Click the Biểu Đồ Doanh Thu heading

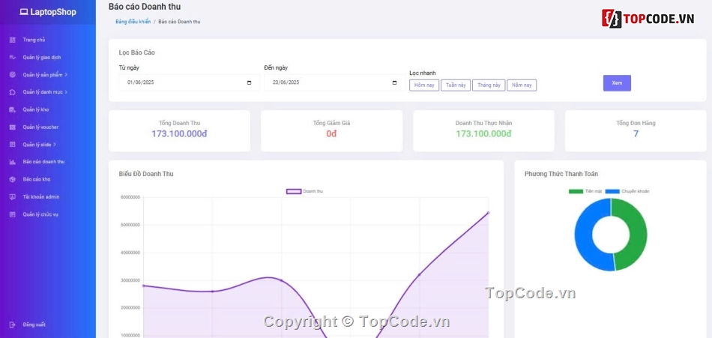146,174
